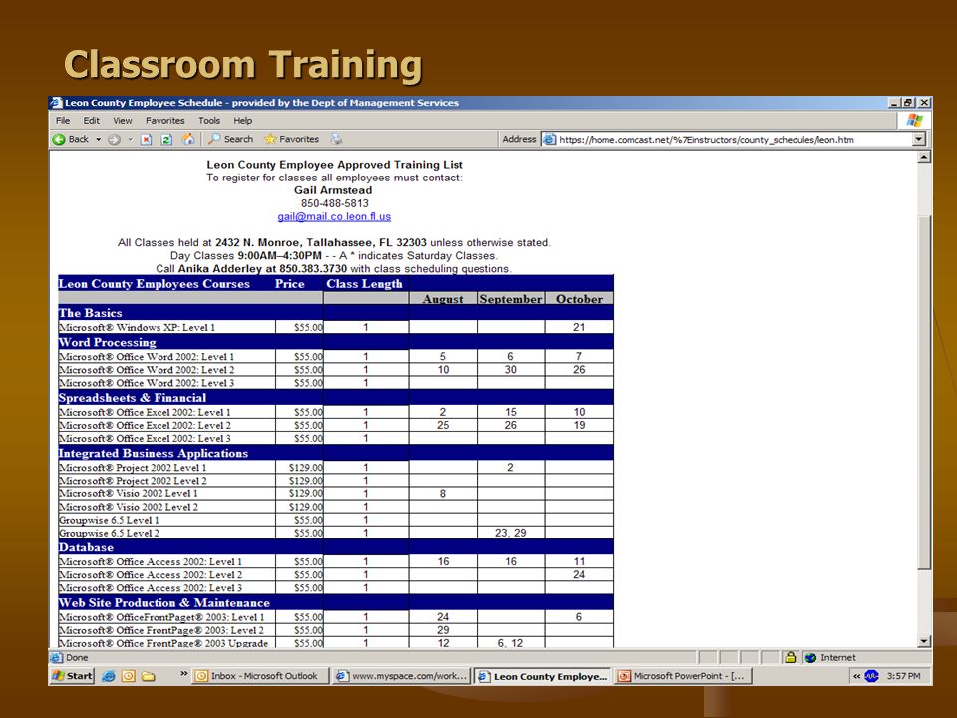Open the folder icon in Quick Launch
The width and height of the screenshot is (957, 718).
149,676
